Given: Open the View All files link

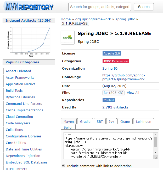Looking at the screenshot, I should (133, 93).
